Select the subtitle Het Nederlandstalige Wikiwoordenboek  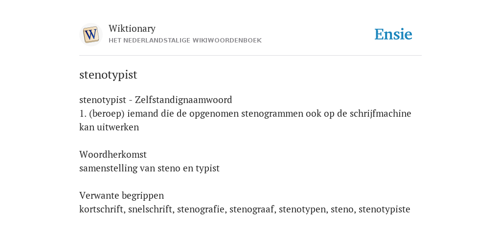pos(185,41)
